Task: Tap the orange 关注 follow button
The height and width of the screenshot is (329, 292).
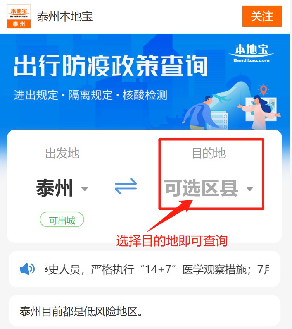Action: pos(262,16)
